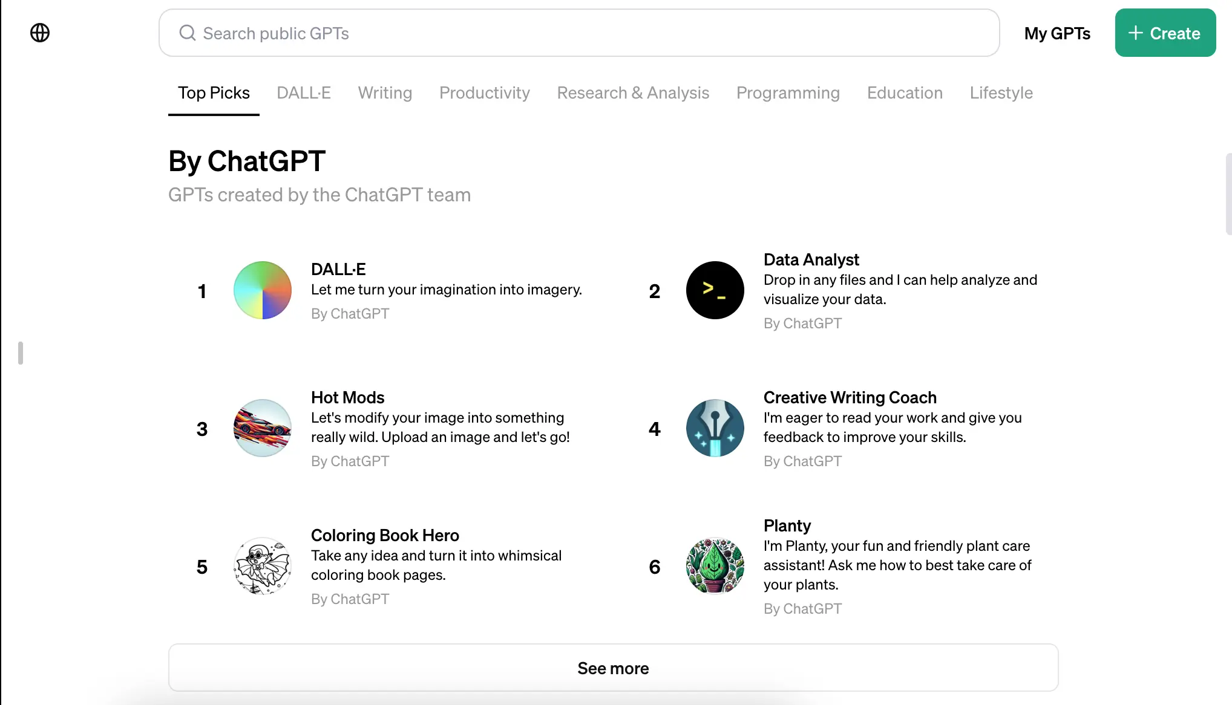Switch to the DALL·E tab
The height and width of the screenshot is (705, 1232).
(304, 93)
